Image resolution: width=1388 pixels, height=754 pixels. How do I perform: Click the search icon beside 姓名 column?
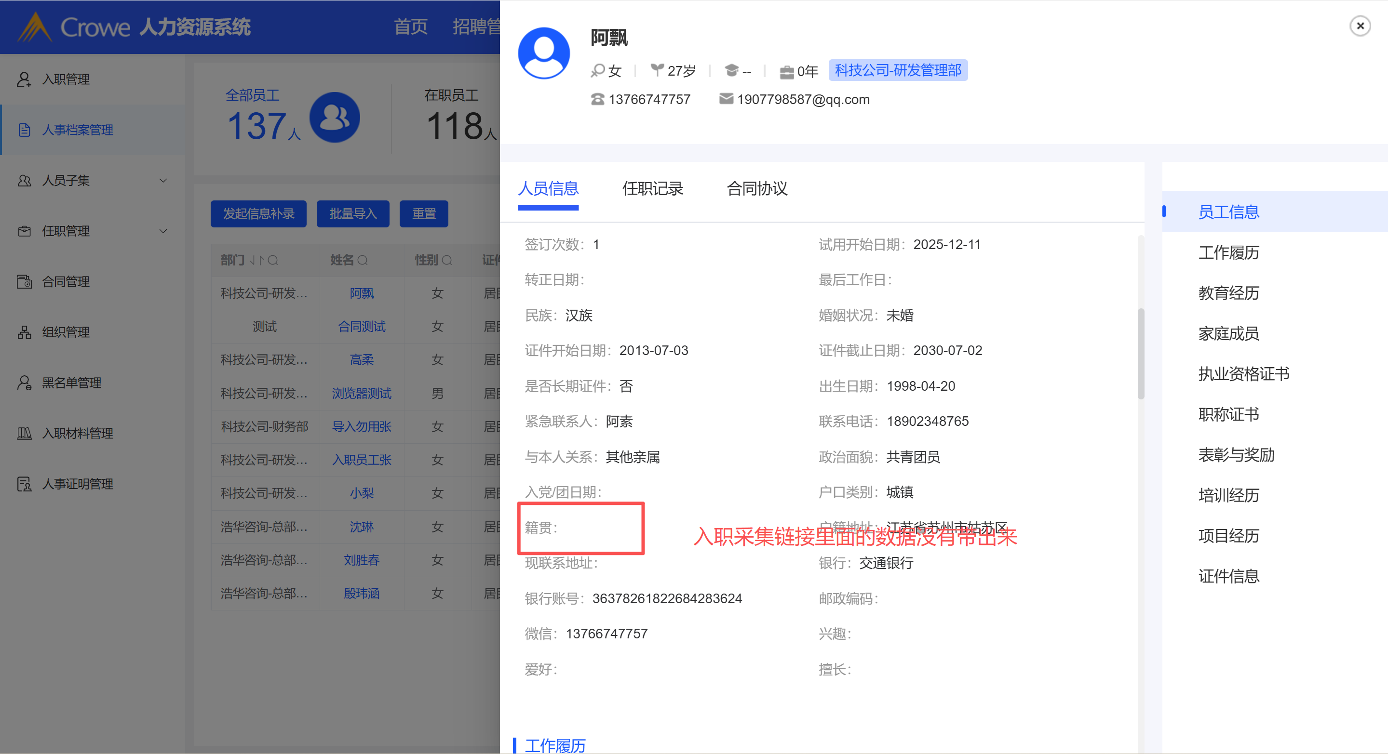pyautogui.click(x=363, y=261)
